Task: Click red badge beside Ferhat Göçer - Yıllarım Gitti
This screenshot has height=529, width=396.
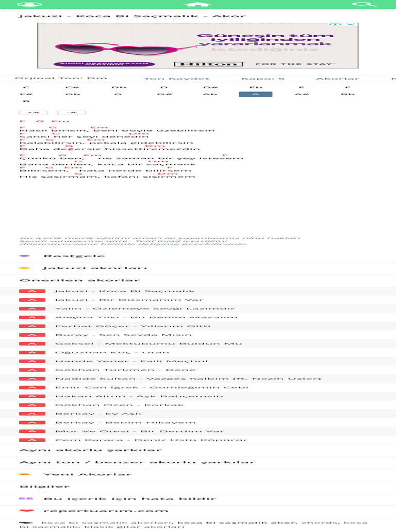Action: [32, 326]
